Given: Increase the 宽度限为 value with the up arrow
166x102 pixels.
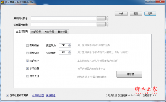Looking at the screenshot, I should tap(69, 45).
